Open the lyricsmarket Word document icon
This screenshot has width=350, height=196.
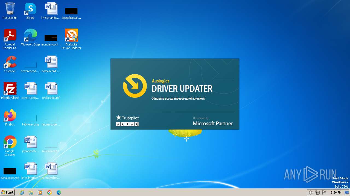coord(51,11)
